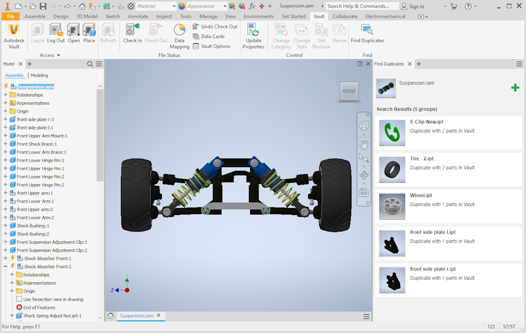Expand the Relationships folder under Suspension.iam
526x333 pixels.
[5, 95]
